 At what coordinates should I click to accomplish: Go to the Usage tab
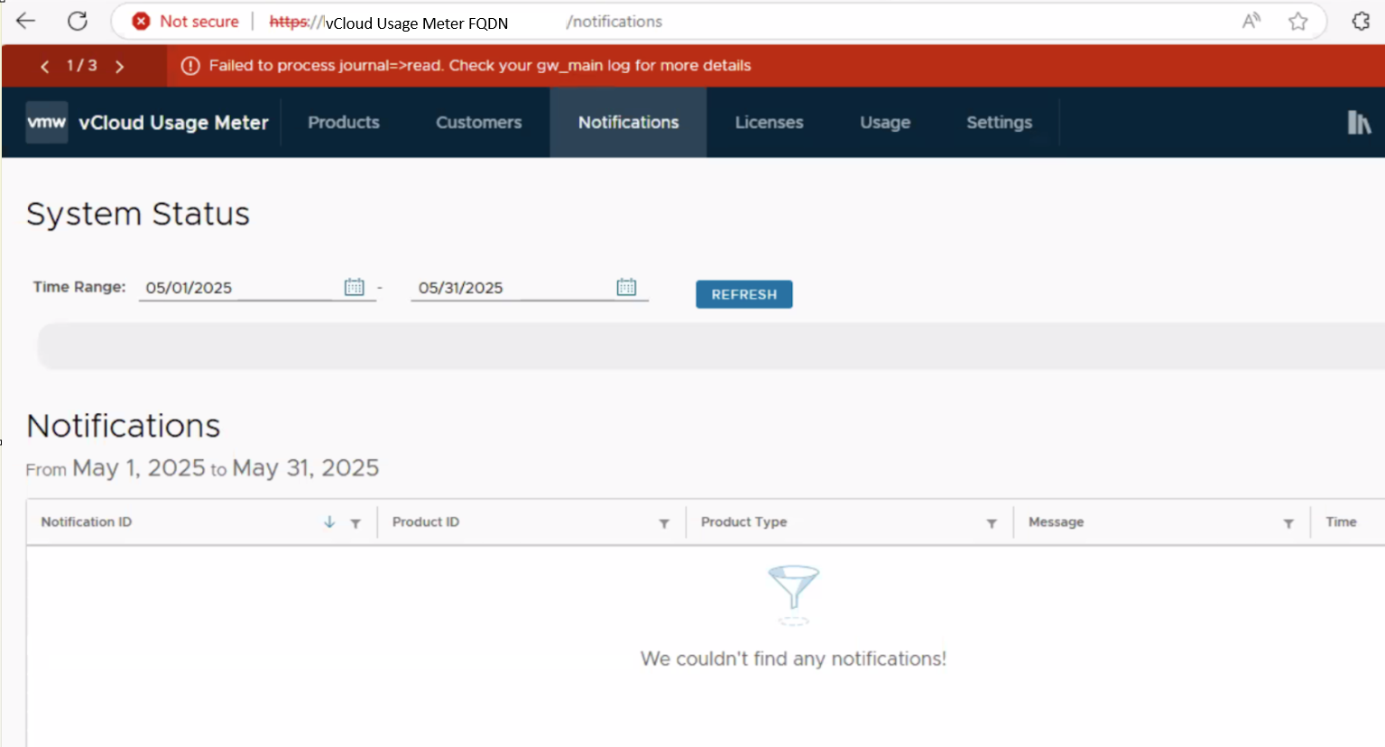point(885,122)
